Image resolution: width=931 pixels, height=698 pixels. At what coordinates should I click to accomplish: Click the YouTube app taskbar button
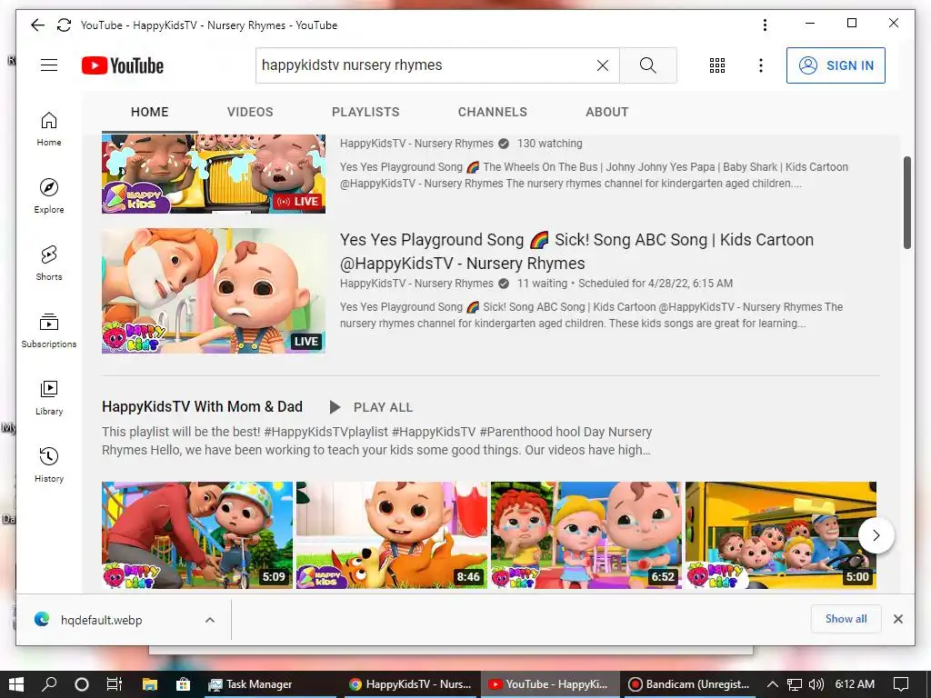550,684
